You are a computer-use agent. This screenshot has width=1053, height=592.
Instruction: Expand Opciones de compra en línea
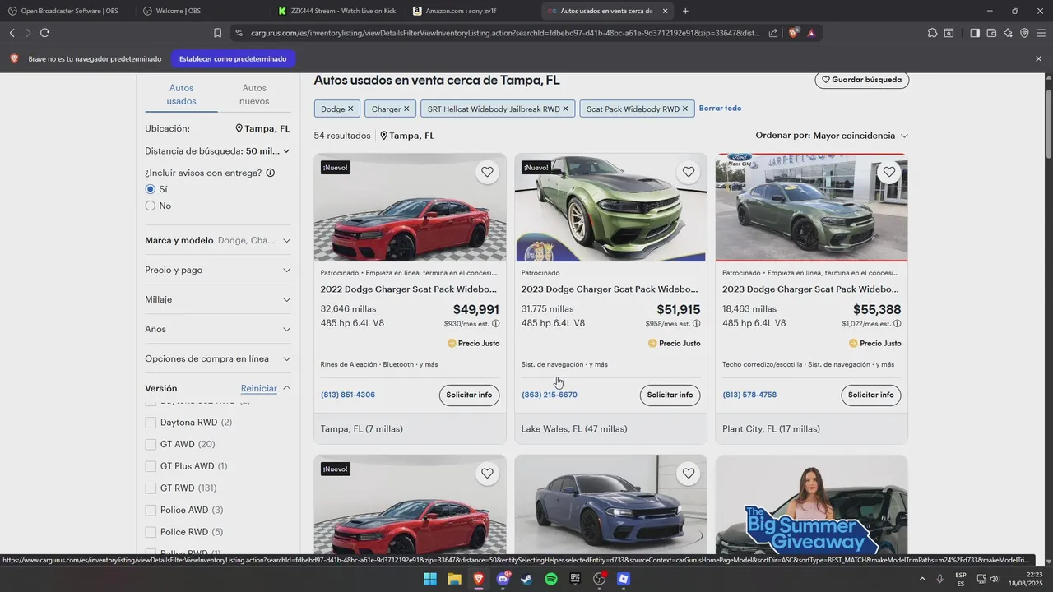[218, 358]
